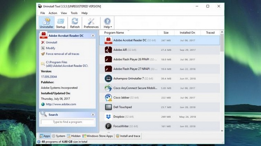The image size is (261, 146).
Task: Click Uninstall in the left panel
Action: 52,42
